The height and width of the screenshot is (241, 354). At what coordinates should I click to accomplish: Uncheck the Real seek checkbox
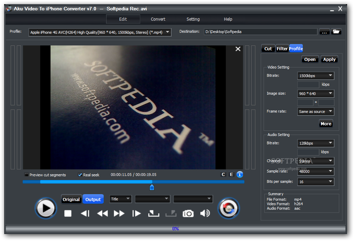[80, 175]
